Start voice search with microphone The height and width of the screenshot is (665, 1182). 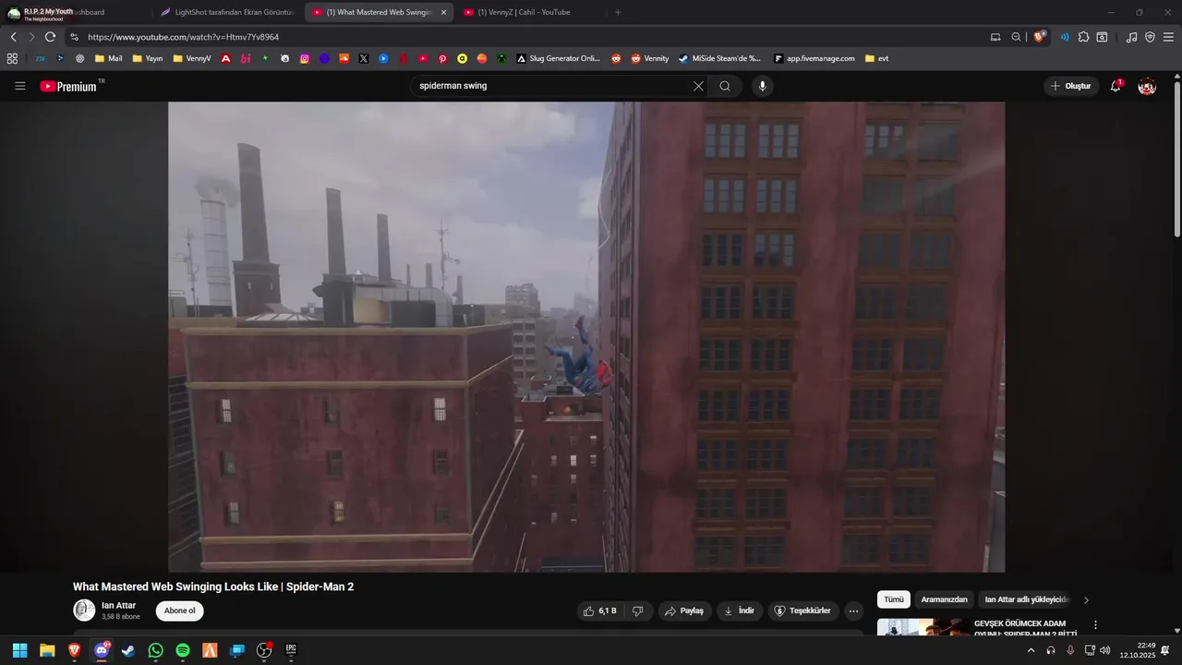[x=762, y=86]
